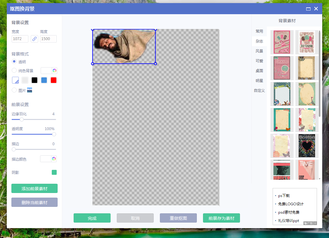Select the 纯色背景 radio button
Image resolution: width=329 pixels, height=238 pixels.
click(14, 70)
